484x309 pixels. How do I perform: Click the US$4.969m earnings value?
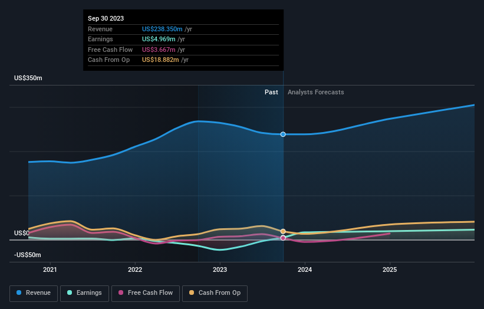pyautogui.click(x=159, y=39)
